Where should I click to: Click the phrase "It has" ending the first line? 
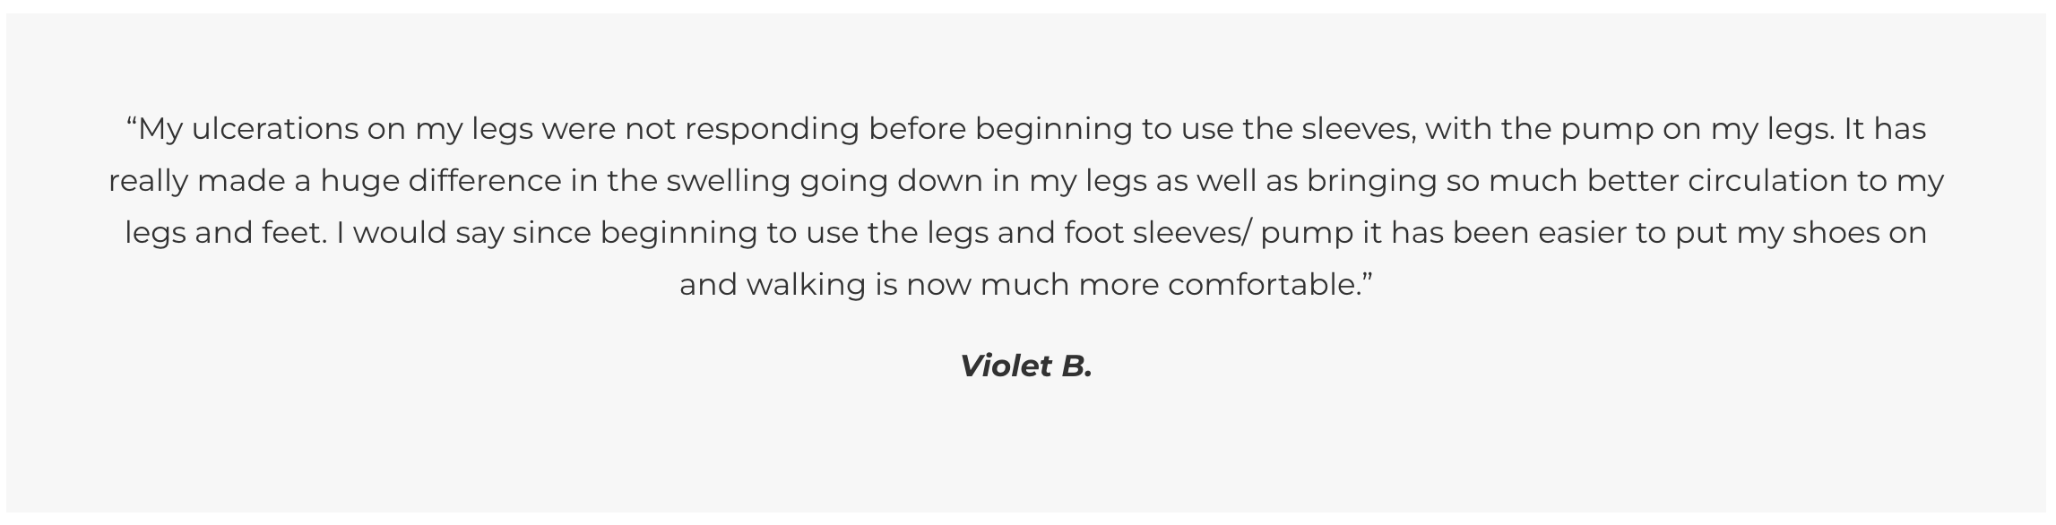pyautogui.click(x=1885, y=130)
